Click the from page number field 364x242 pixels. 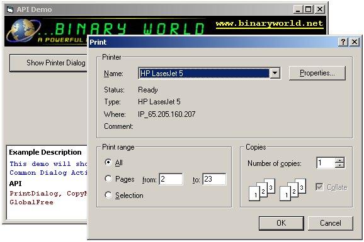pyautogui.click(x=171, y=179)
